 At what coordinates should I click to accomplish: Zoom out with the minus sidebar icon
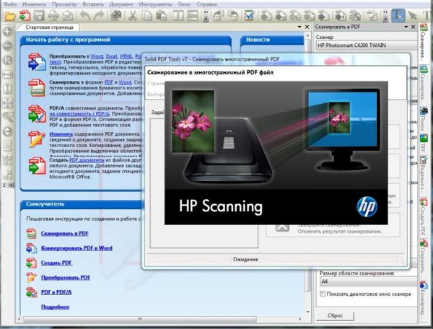coord(8,45)
